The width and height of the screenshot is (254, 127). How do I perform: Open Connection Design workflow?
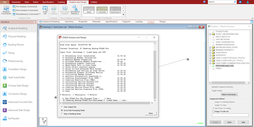click(18, 94)
